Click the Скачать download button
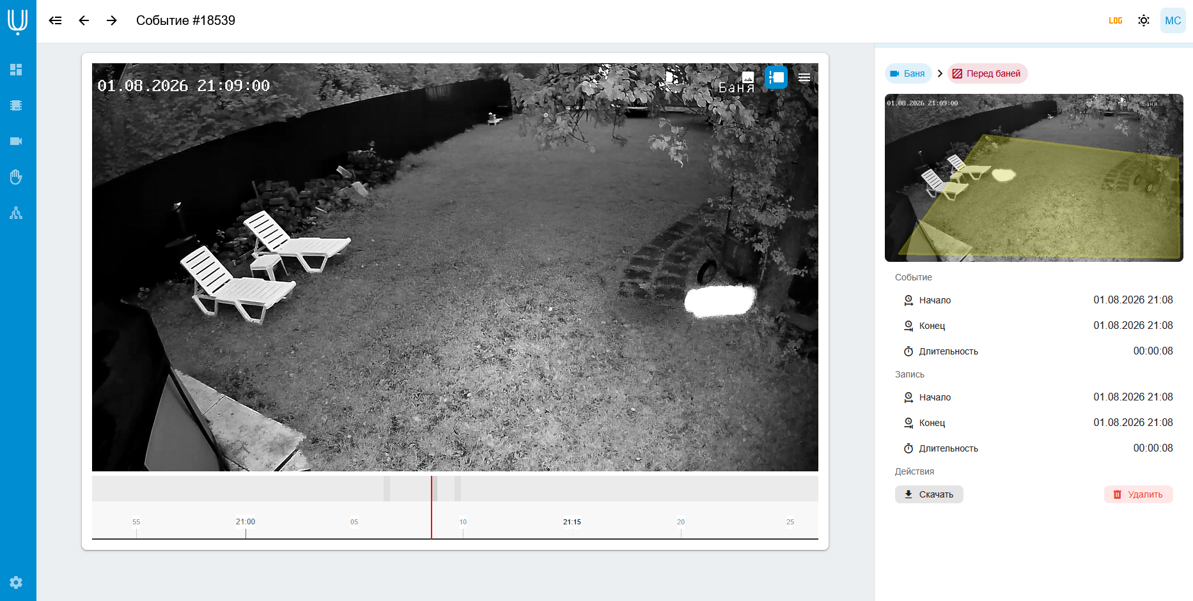This screenshot has width=1193, height=601. (x=929, y=494)
